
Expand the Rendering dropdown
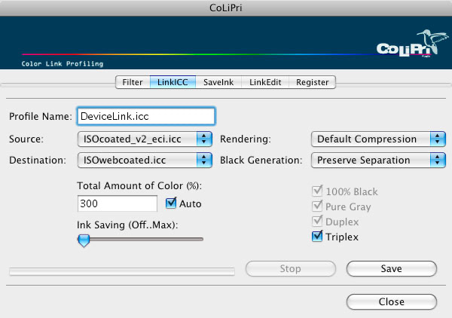tap(378, 139)
